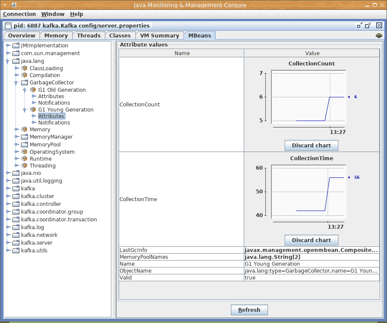Click the kafka.server folder icon
The height and width of the screenshot is (323, 387).
16,243
